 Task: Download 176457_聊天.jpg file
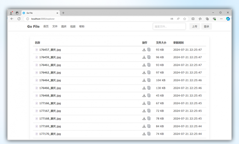tap(144, 50)
